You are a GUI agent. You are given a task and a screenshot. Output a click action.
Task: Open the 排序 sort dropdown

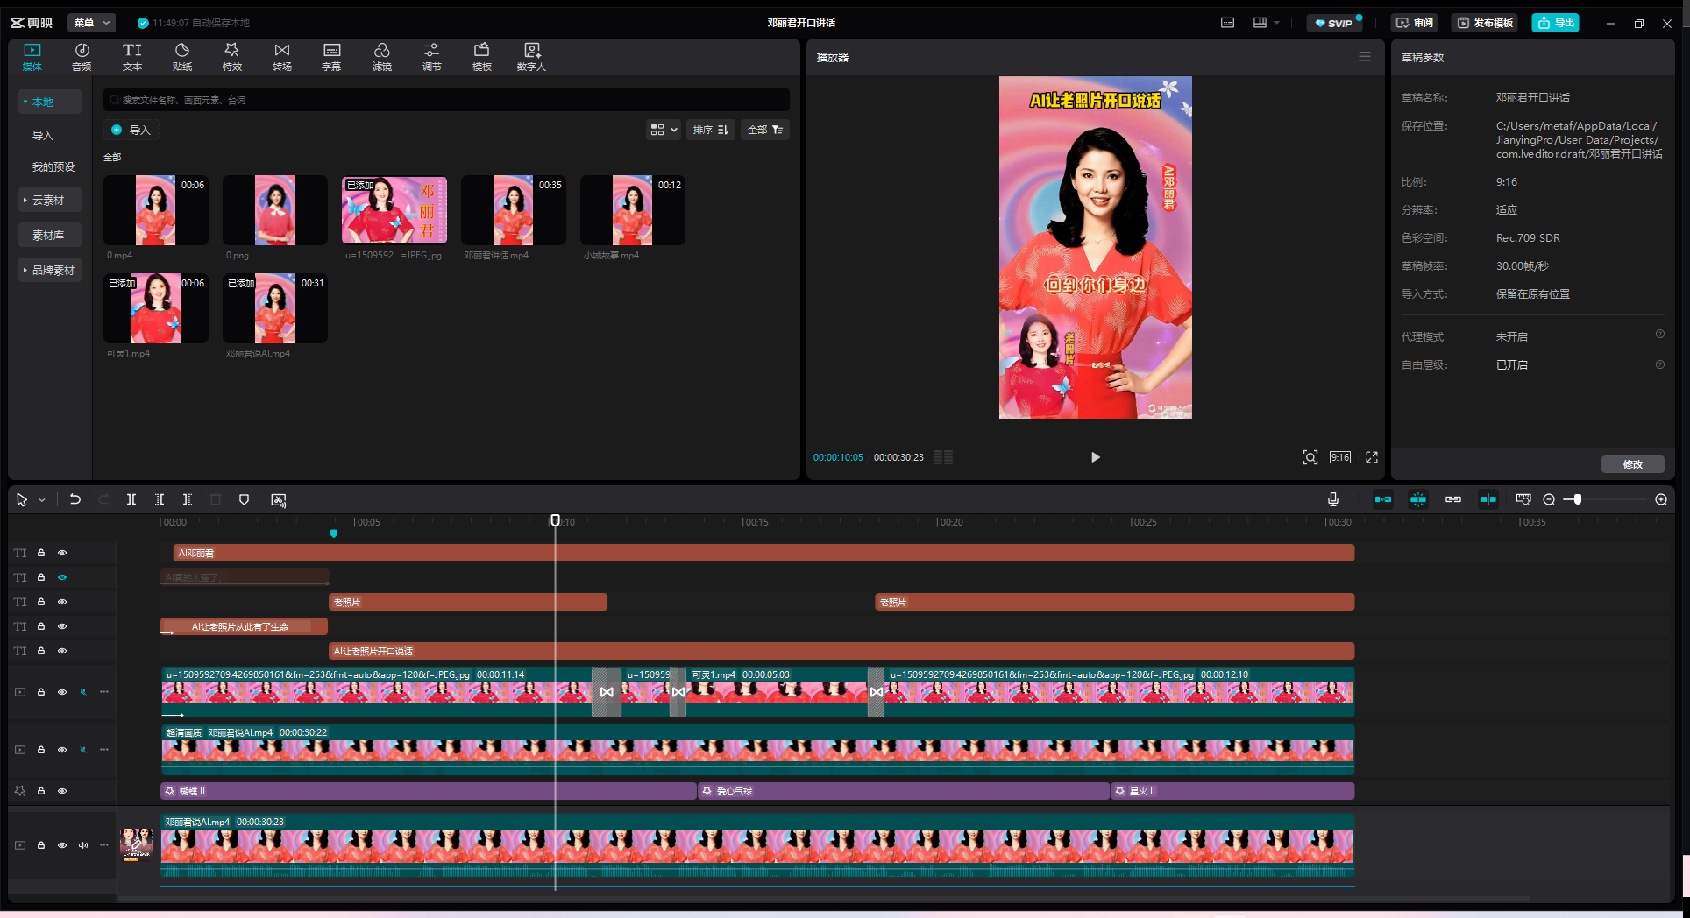[711, 130]
